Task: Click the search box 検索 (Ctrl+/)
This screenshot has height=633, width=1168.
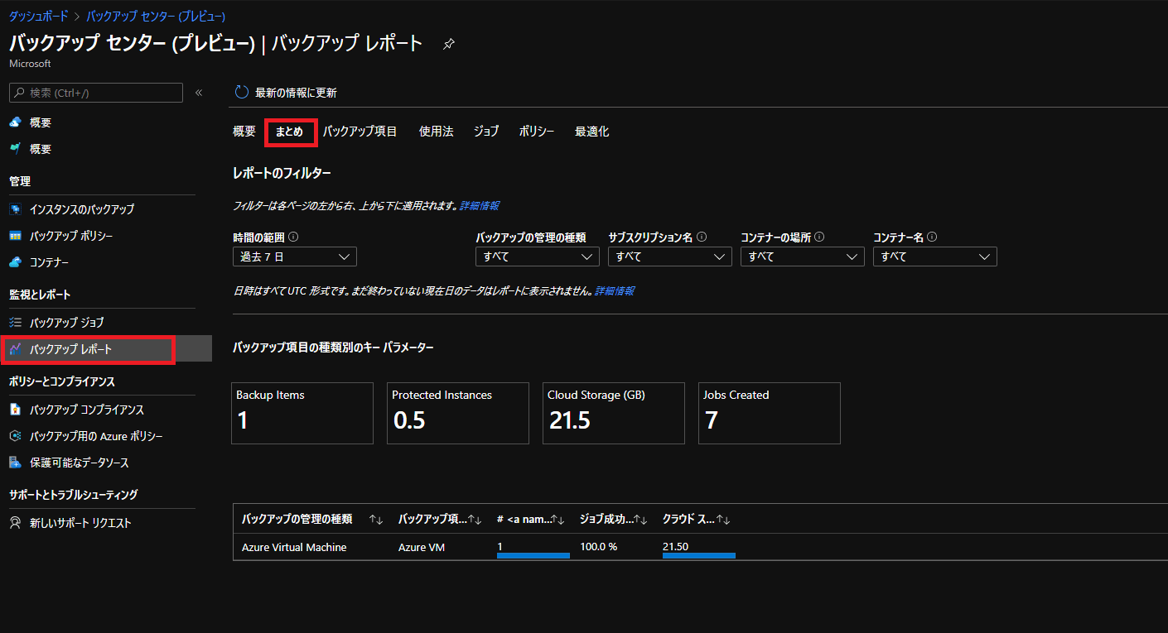Action: point(96,93)
